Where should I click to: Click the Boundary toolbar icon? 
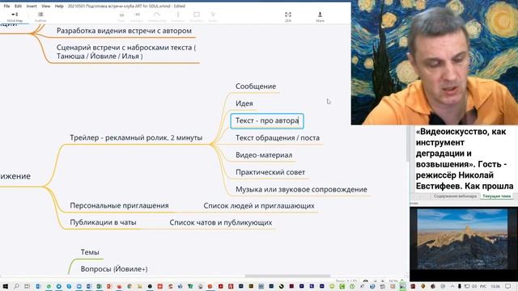click(197, 17)
